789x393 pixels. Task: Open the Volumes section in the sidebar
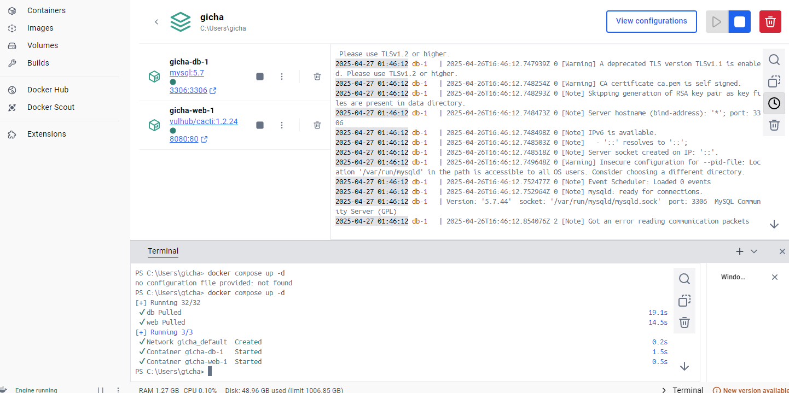point(43,45)
